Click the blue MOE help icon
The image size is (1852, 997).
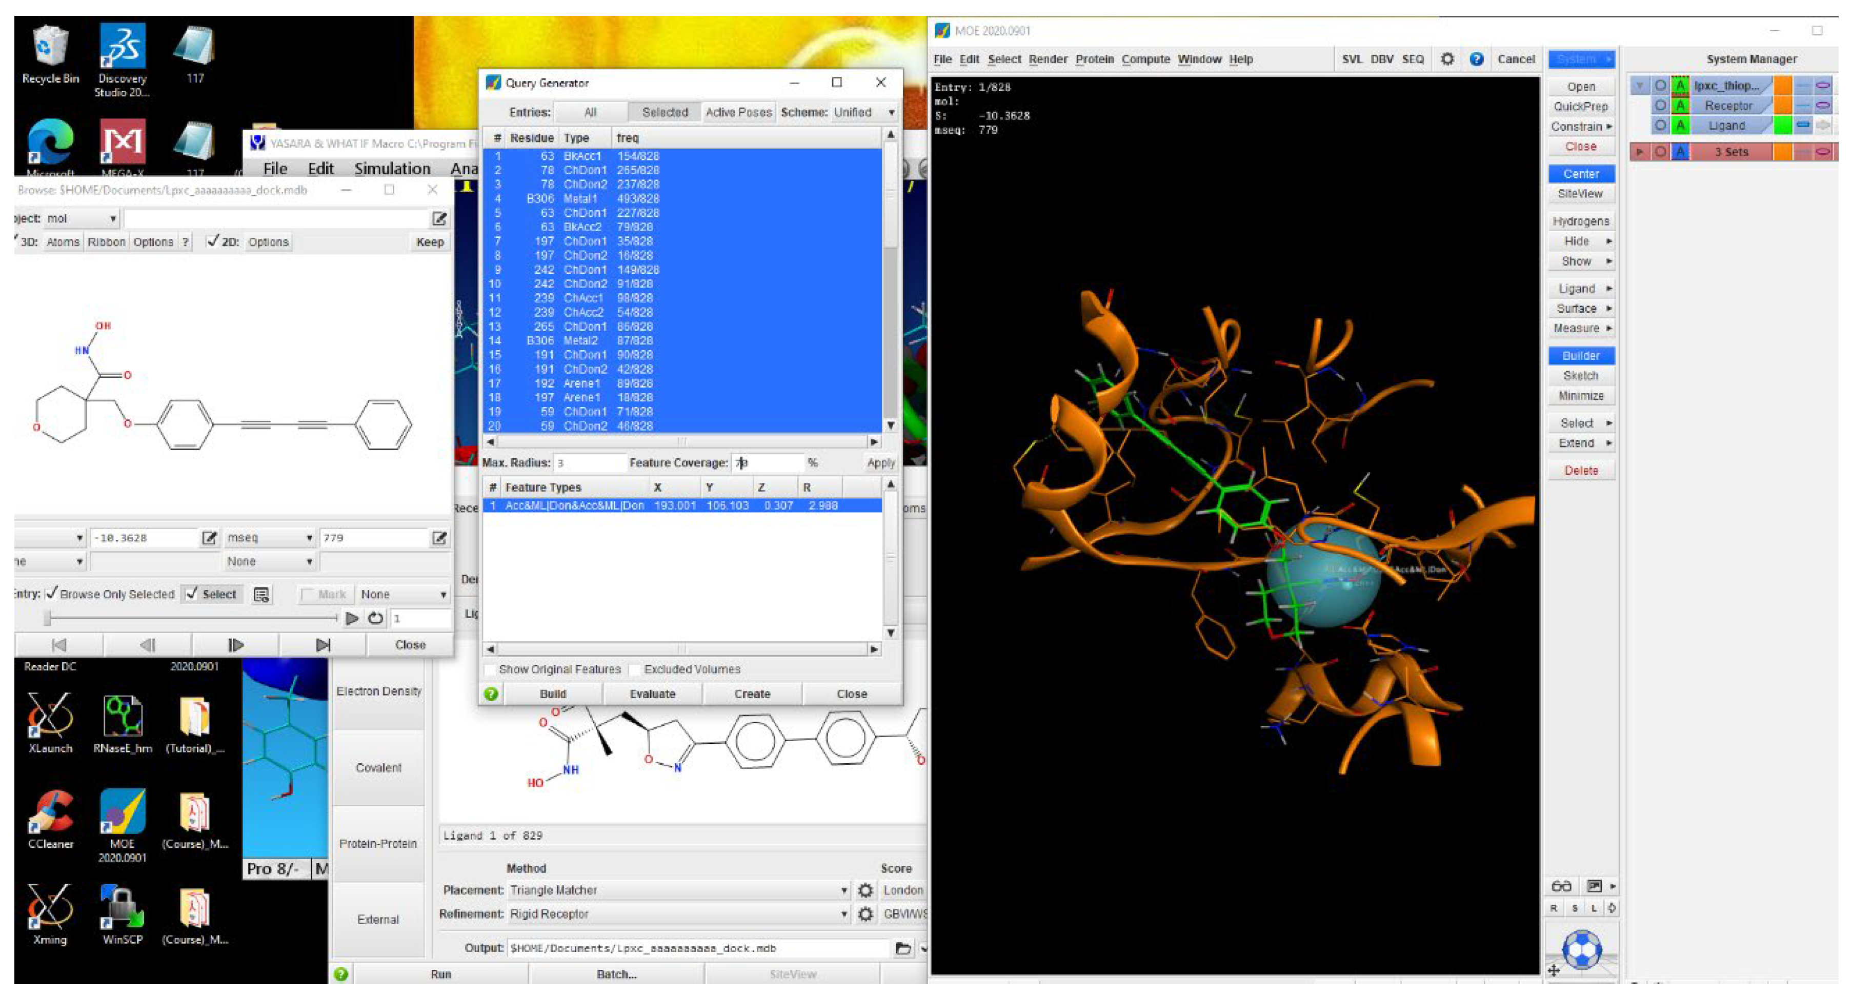point(1476,59)
